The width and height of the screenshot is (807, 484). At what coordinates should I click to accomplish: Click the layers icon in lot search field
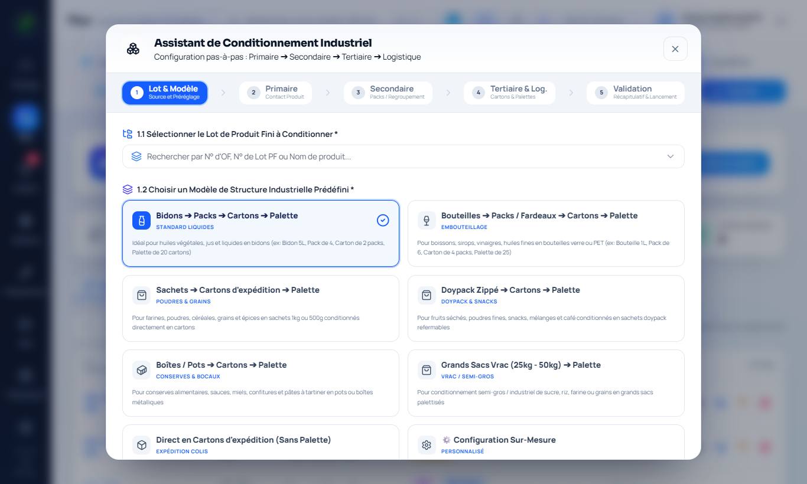tap(136, 156)
